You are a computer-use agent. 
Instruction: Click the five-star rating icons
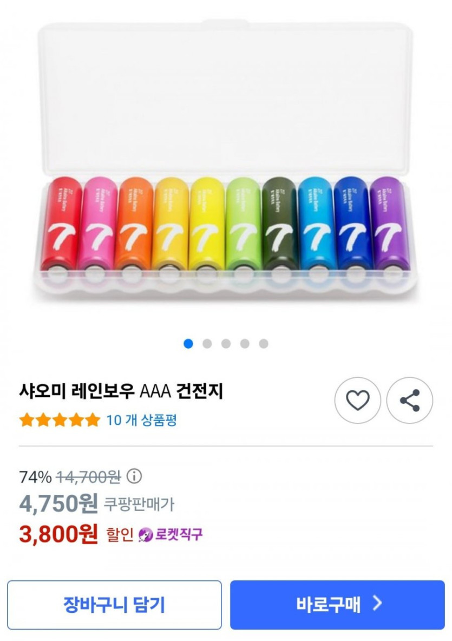click(60, 420)
